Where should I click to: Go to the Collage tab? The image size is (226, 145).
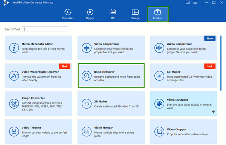(135, 14)
